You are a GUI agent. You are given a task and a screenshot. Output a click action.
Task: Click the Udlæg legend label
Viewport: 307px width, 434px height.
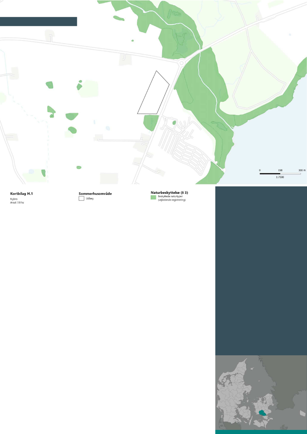89,199
